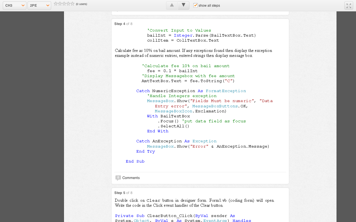This screenshot has width=356, height=222.
Task: Click the comment bubble count icon
Action: pos(118,178)
